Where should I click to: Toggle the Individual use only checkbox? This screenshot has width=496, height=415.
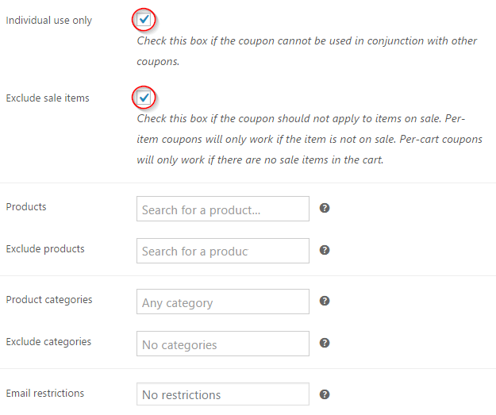(144, 20)
